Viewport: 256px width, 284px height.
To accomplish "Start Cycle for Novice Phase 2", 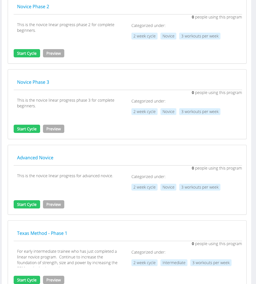I will pyautogui.click(x=27, y=53).
